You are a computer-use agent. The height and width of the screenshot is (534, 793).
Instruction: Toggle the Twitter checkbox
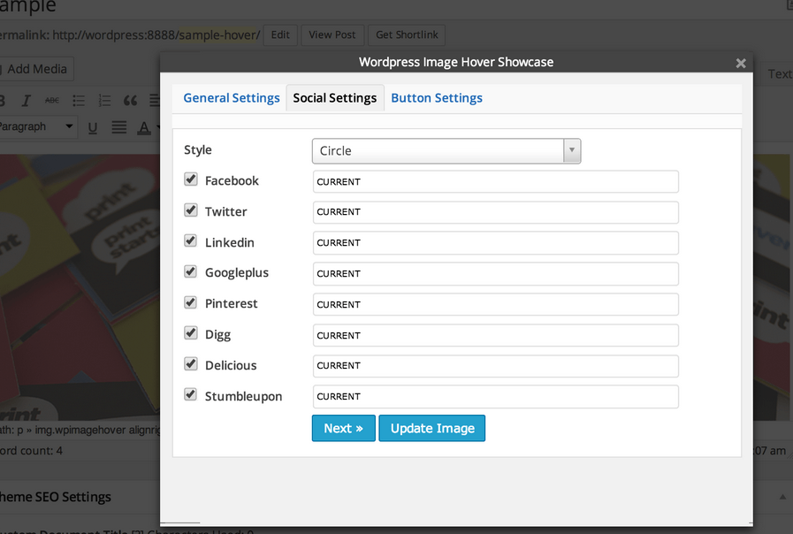(191, 210)
